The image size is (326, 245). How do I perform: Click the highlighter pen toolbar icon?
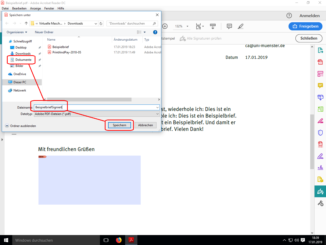[x=240, y=26]
